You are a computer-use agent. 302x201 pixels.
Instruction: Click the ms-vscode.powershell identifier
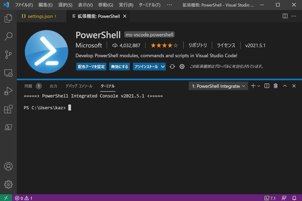pyautogui.click(x=149, y=35)
